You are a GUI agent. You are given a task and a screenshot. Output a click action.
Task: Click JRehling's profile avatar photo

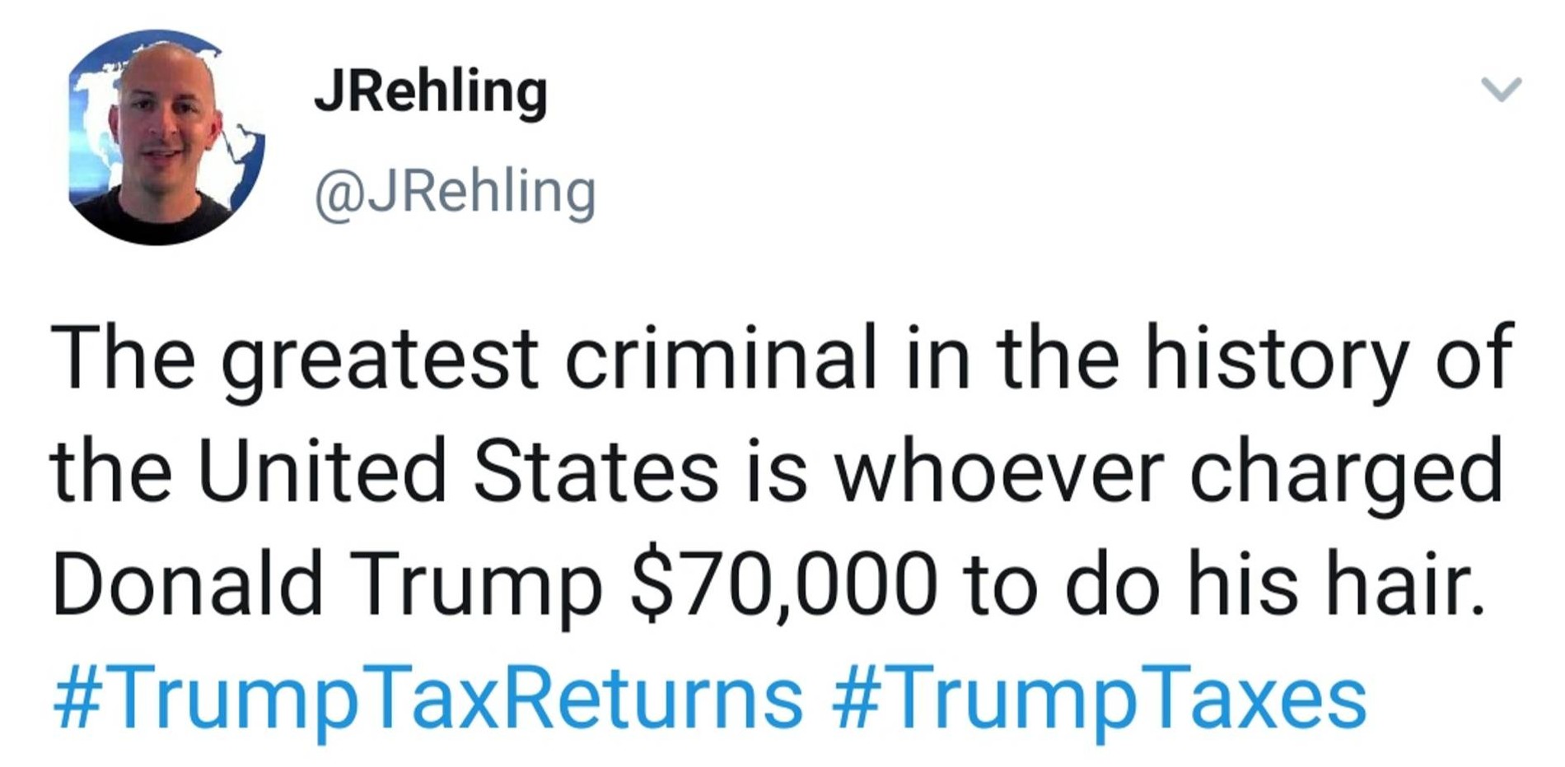[165, 137]
